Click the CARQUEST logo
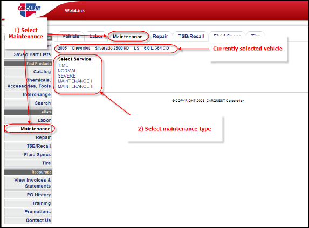Image resolution: width=309 pixels, height=228 pixels. click(29, 10)
